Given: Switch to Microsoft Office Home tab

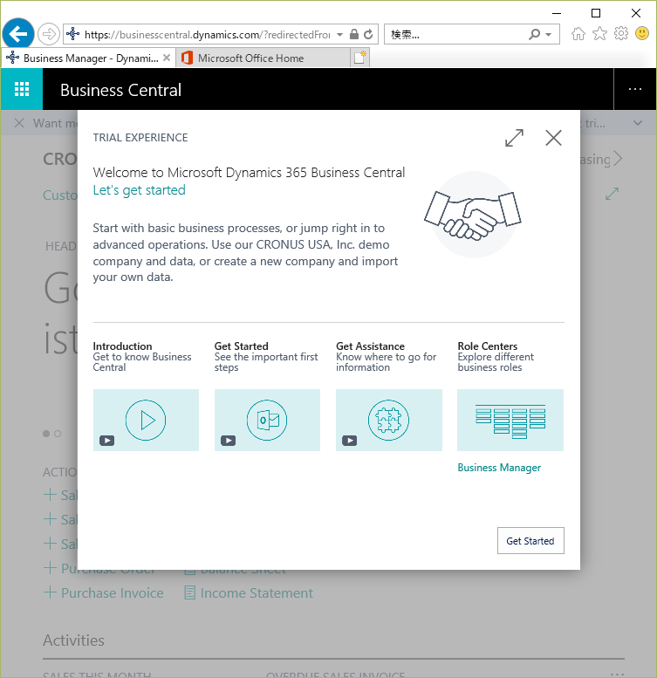Looking at the screenshot, I should [263, 58].
